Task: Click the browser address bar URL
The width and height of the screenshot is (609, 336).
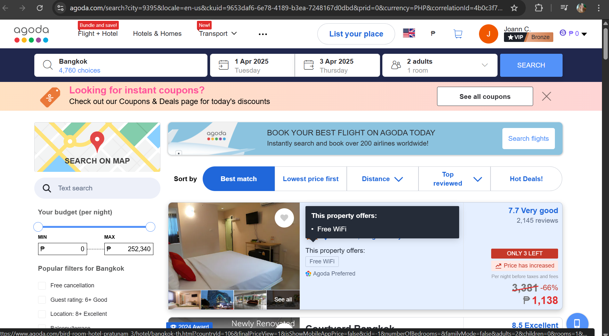Action: [286, 8]
